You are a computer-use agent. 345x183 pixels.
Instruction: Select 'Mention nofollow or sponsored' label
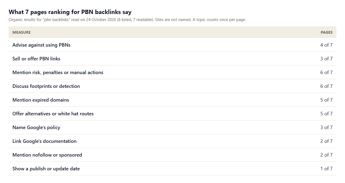(47, 155)
